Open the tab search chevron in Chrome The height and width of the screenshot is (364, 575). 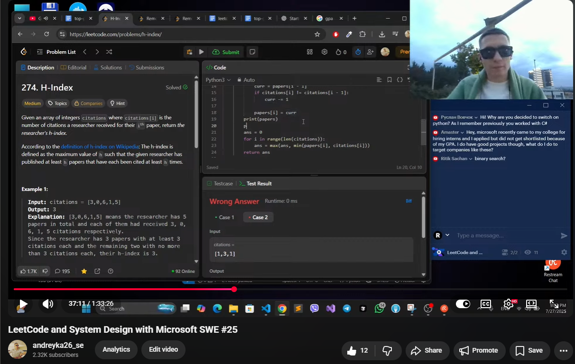click(19, 18)
